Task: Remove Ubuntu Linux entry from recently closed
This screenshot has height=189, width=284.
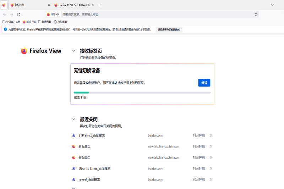Action: point(211,168)
